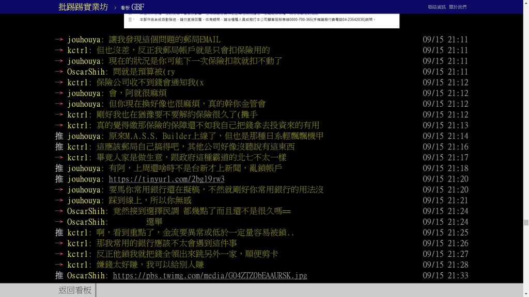
Task: Click the 推 mark beside the twimg link
Action: click(x=59, y=275)
